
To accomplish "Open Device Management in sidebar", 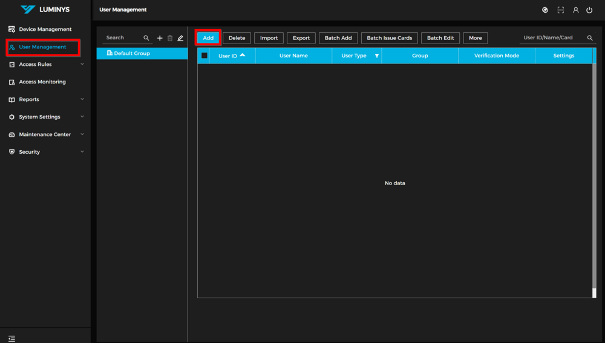I will pyautogui.click(x=45, y=29).
